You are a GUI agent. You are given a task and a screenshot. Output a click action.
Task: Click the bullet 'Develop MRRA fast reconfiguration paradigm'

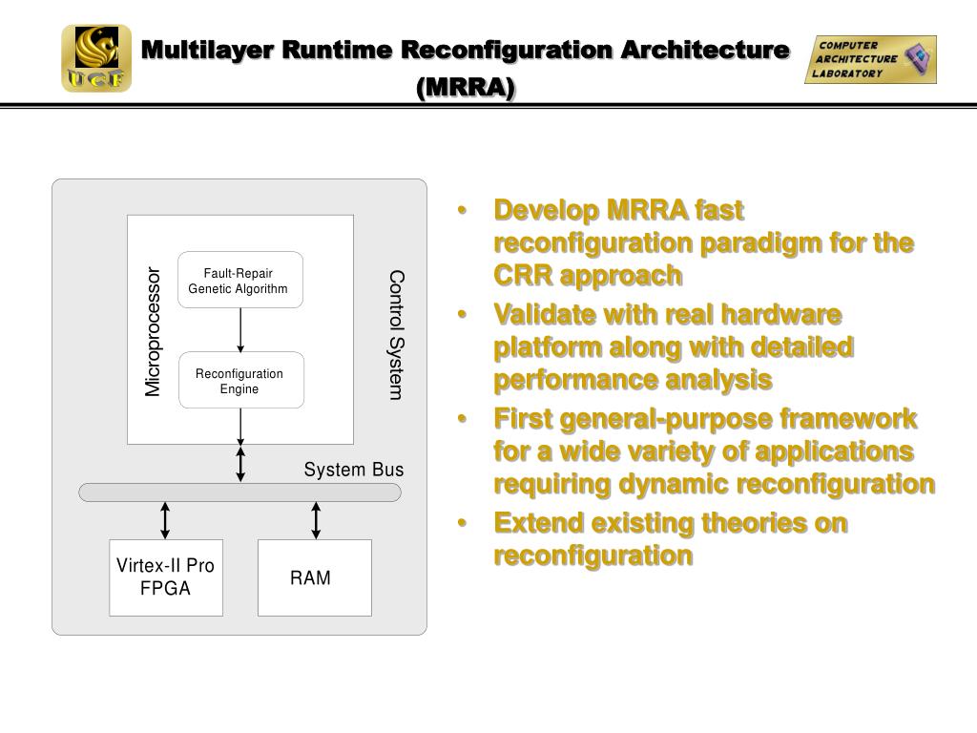click(703, 242)
